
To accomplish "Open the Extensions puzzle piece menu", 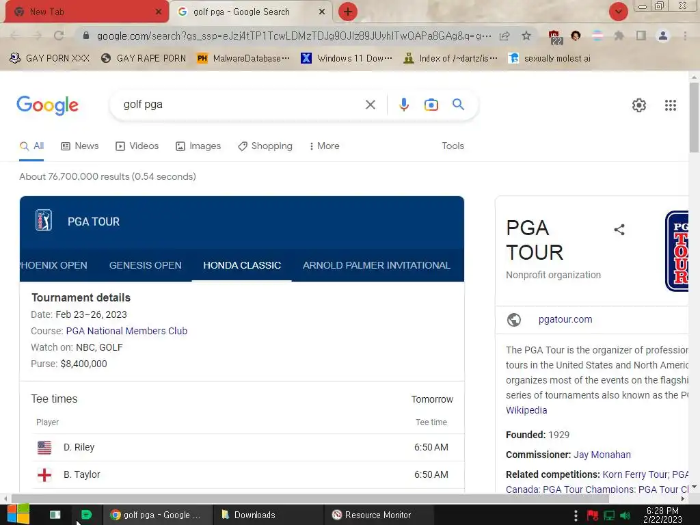I will coord(619,36).
